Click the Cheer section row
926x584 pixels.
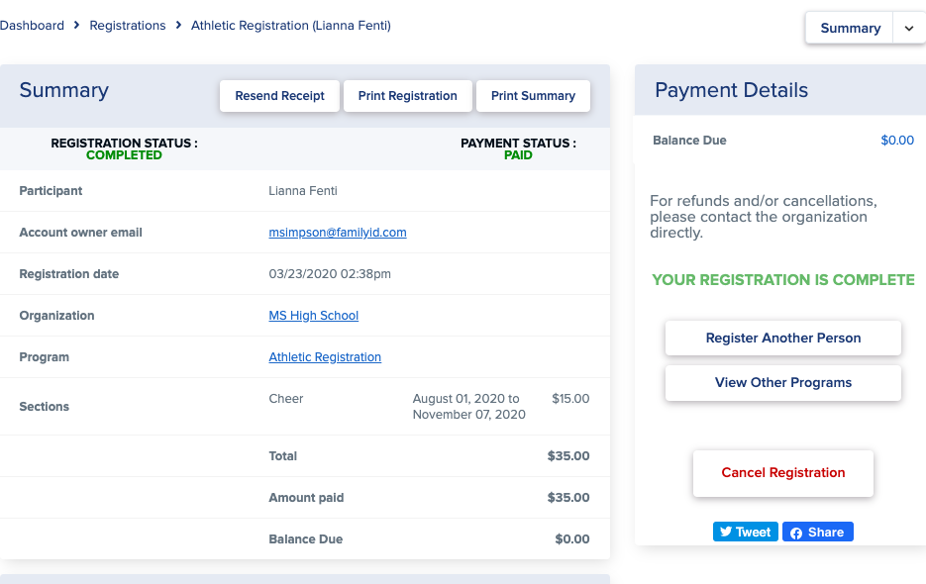click(305, 406)
